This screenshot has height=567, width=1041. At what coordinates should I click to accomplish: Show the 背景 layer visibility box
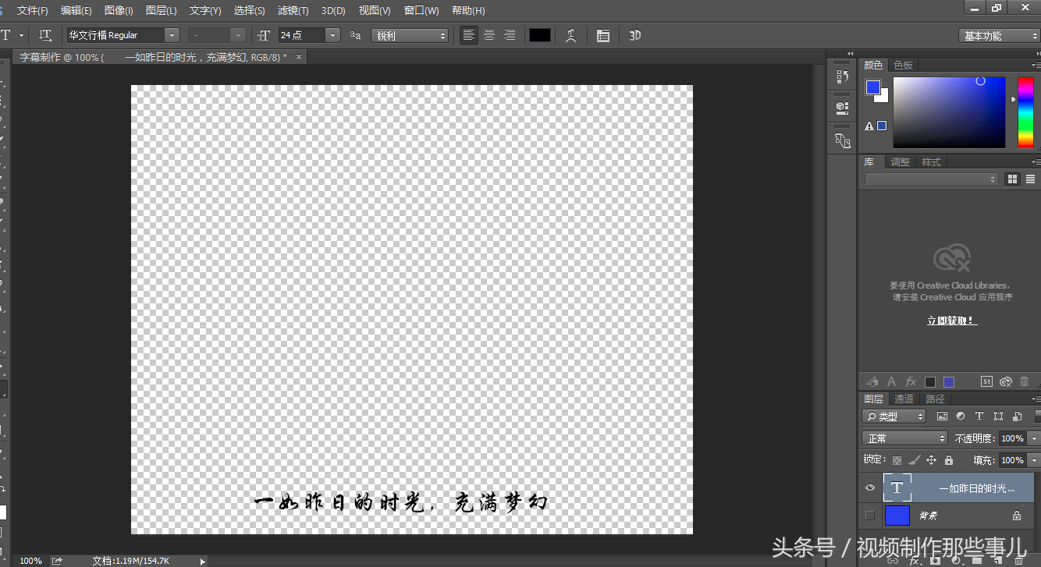[x=869, y=516]
